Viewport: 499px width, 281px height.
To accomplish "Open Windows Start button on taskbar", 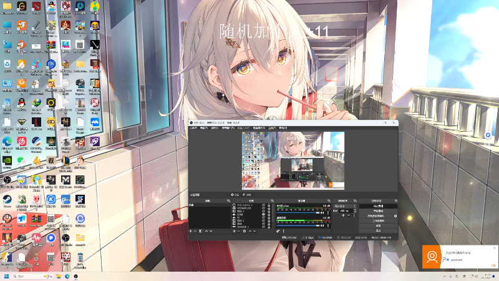I will point(6,276).
